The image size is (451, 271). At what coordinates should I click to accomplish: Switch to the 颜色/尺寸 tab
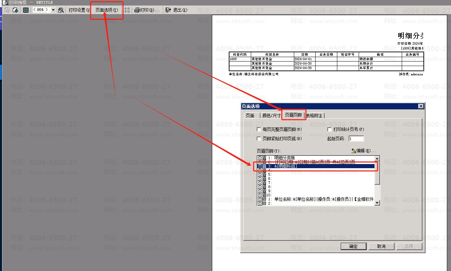[271, 116]
